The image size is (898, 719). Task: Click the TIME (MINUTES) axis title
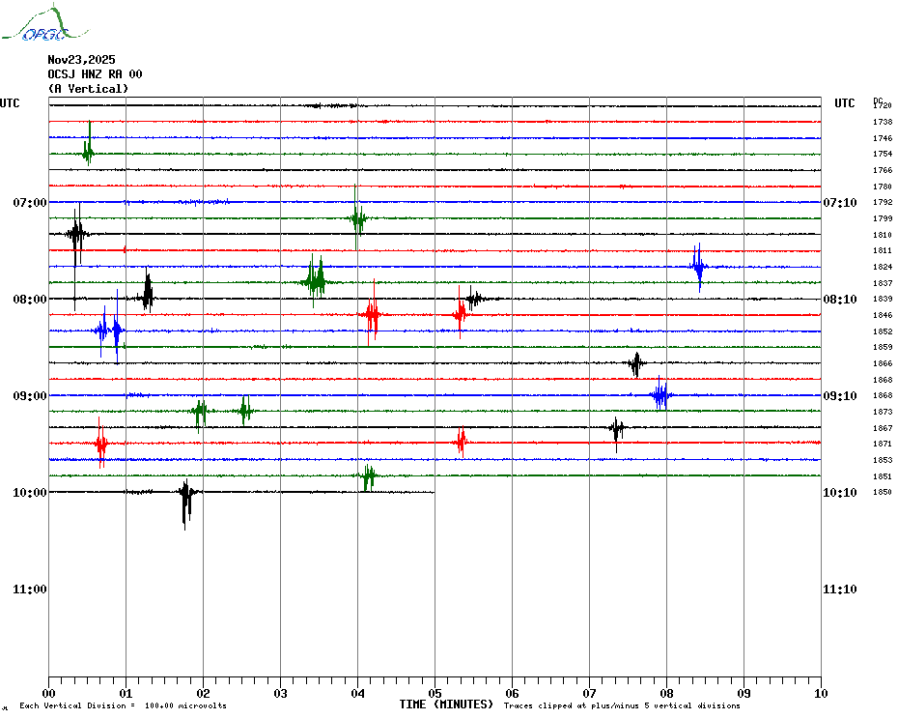tap(446, 705)
